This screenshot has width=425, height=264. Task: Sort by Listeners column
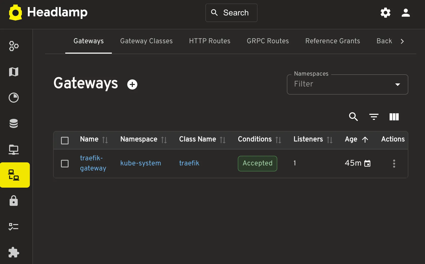[x=330, y=140]
